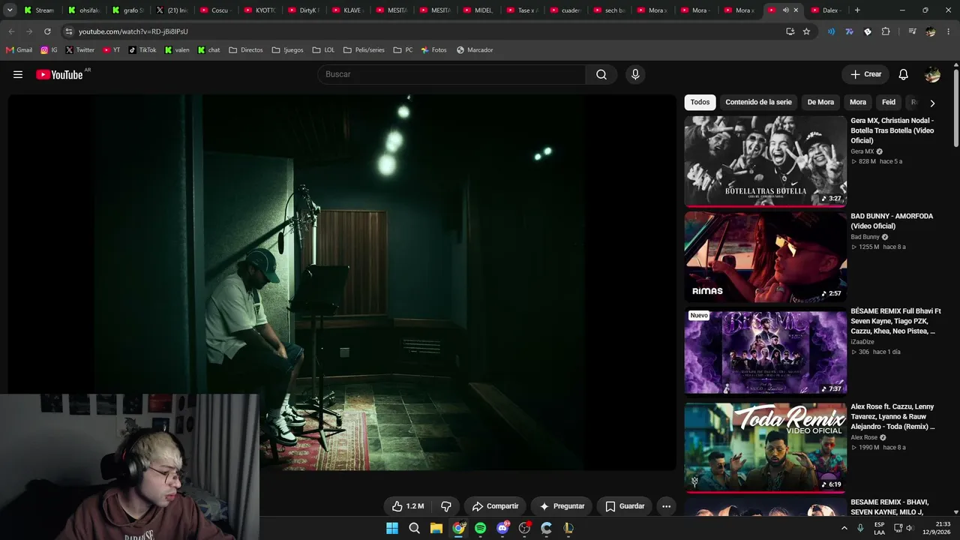Click the search magnifier button
The height and width of the screenshot is (540, 960).
[601, 74]
